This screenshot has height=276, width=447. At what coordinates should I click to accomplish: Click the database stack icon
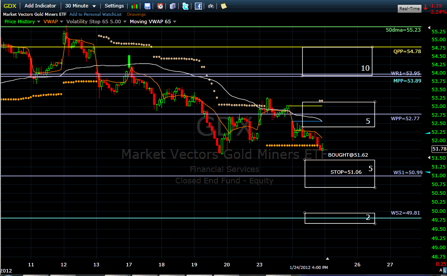point(173,6)
